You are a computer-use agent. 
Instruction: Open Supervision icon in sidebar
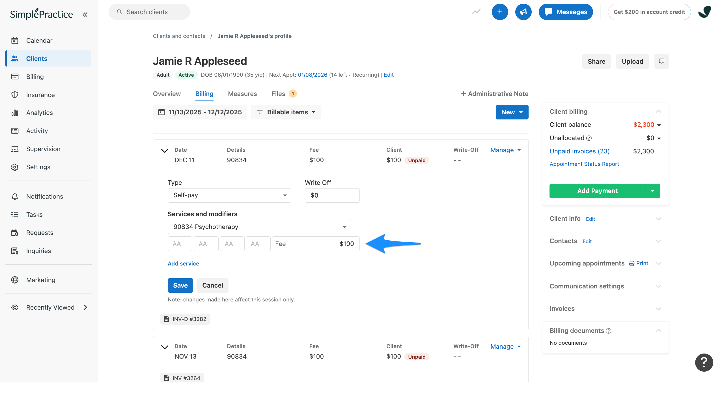point(15,149)
